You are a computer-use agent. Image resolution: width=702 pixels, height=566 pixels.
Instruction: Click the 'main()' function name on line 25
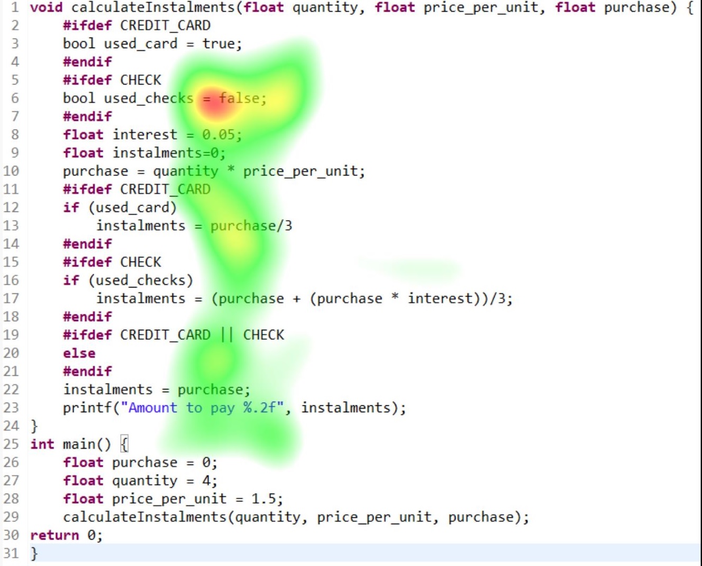87,444
